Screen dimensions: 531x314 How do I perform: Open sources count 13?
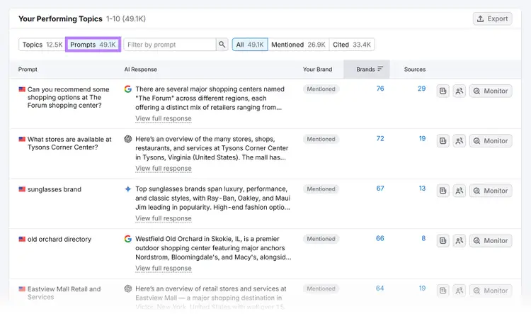tap(422, 189)
